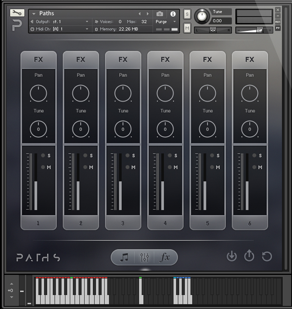Click the upload preset arrow icon

249,256
